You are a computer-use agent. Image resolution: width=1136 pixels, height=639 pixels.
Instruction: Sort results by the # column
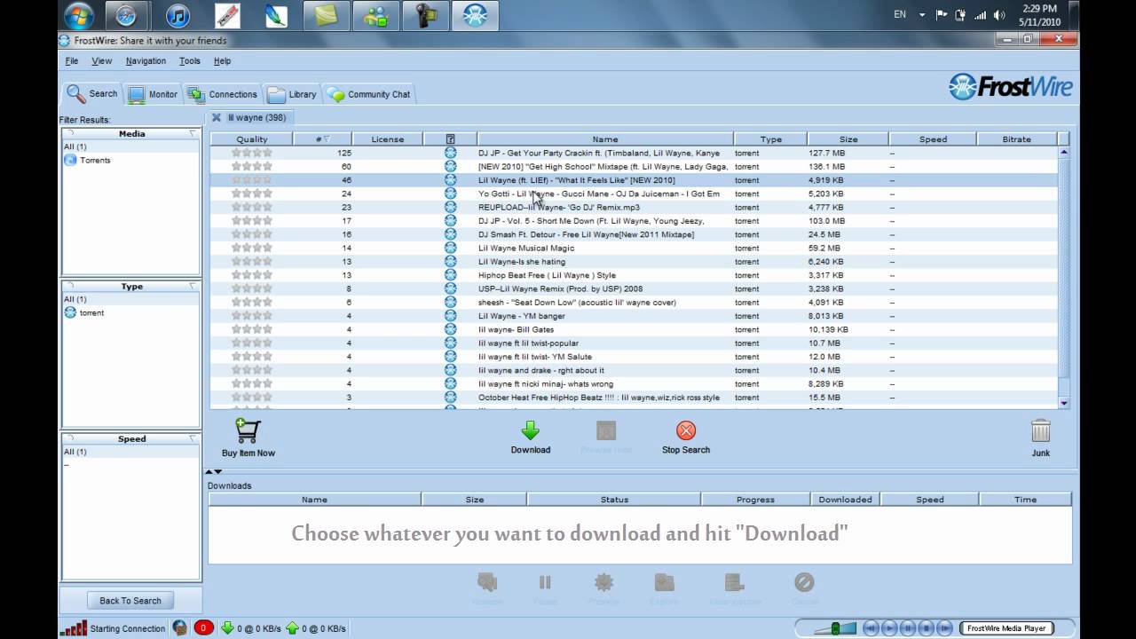(x=323, y=139)
